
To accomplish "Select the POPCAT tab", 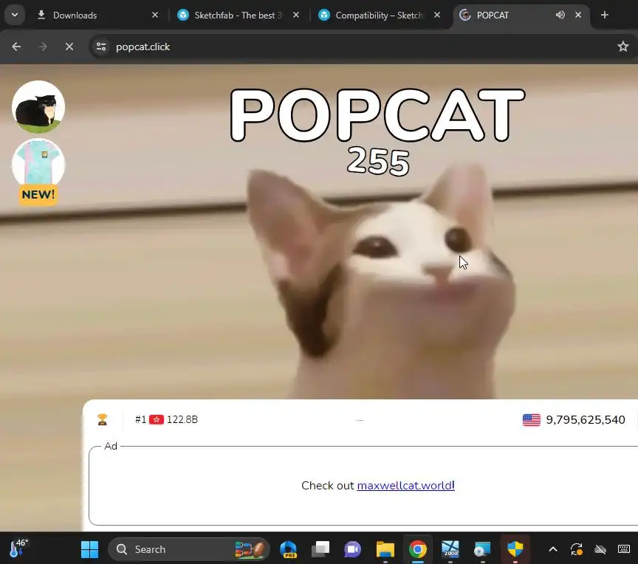I will click(521, 16).
